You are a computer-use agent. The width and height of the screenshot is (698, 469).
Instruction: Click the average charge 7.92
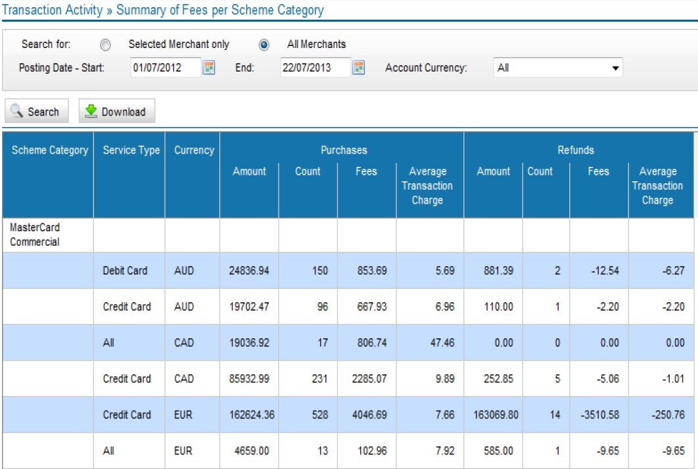click(445, 451)
